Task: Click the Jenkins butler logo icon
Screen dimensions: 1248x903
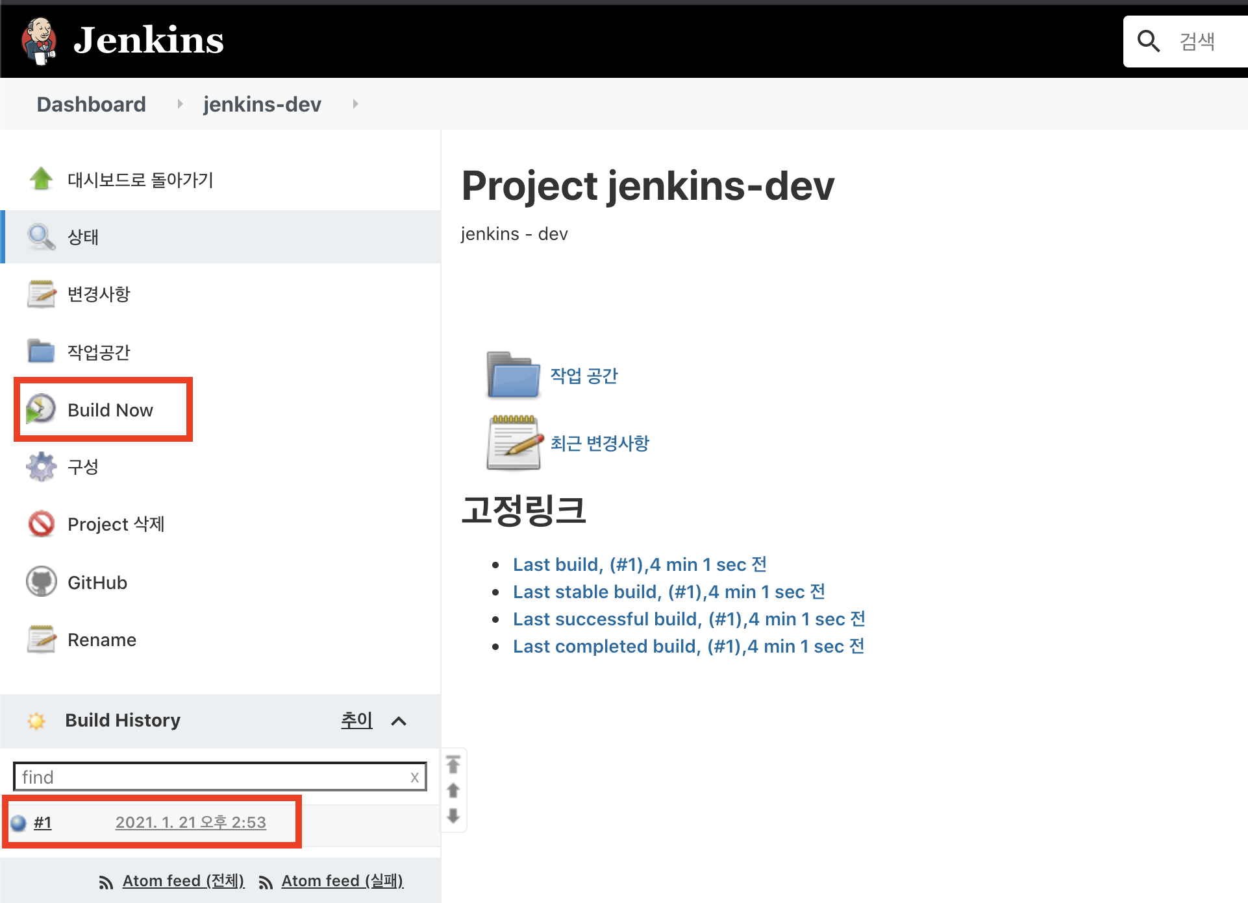Action: (x=40, y=41)
